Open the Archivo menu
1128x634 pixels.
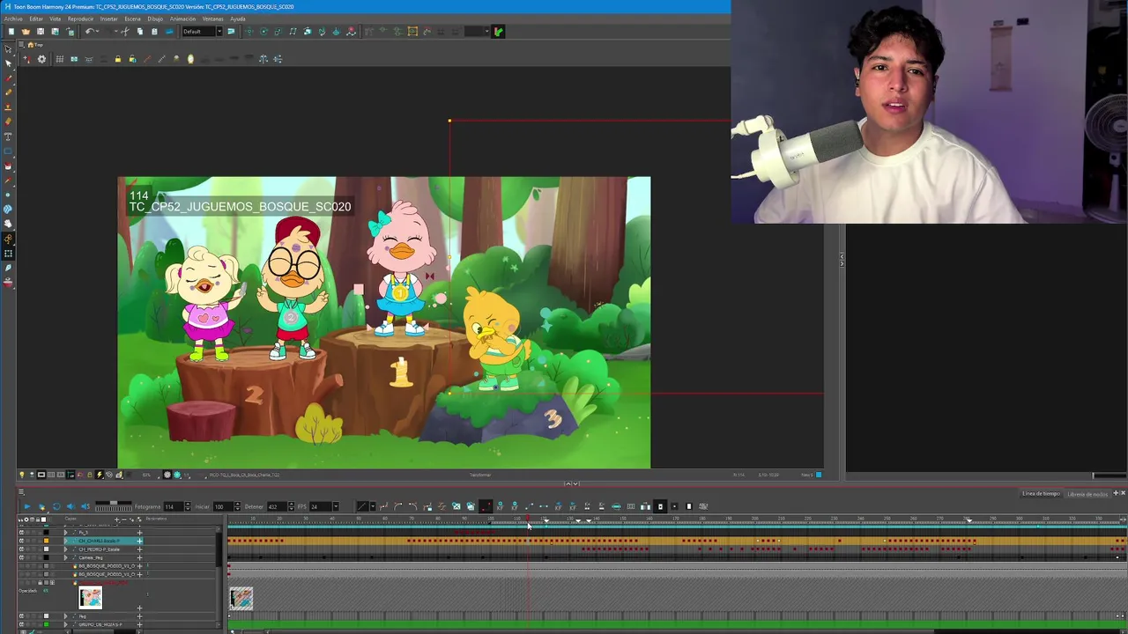coord(13,18)
